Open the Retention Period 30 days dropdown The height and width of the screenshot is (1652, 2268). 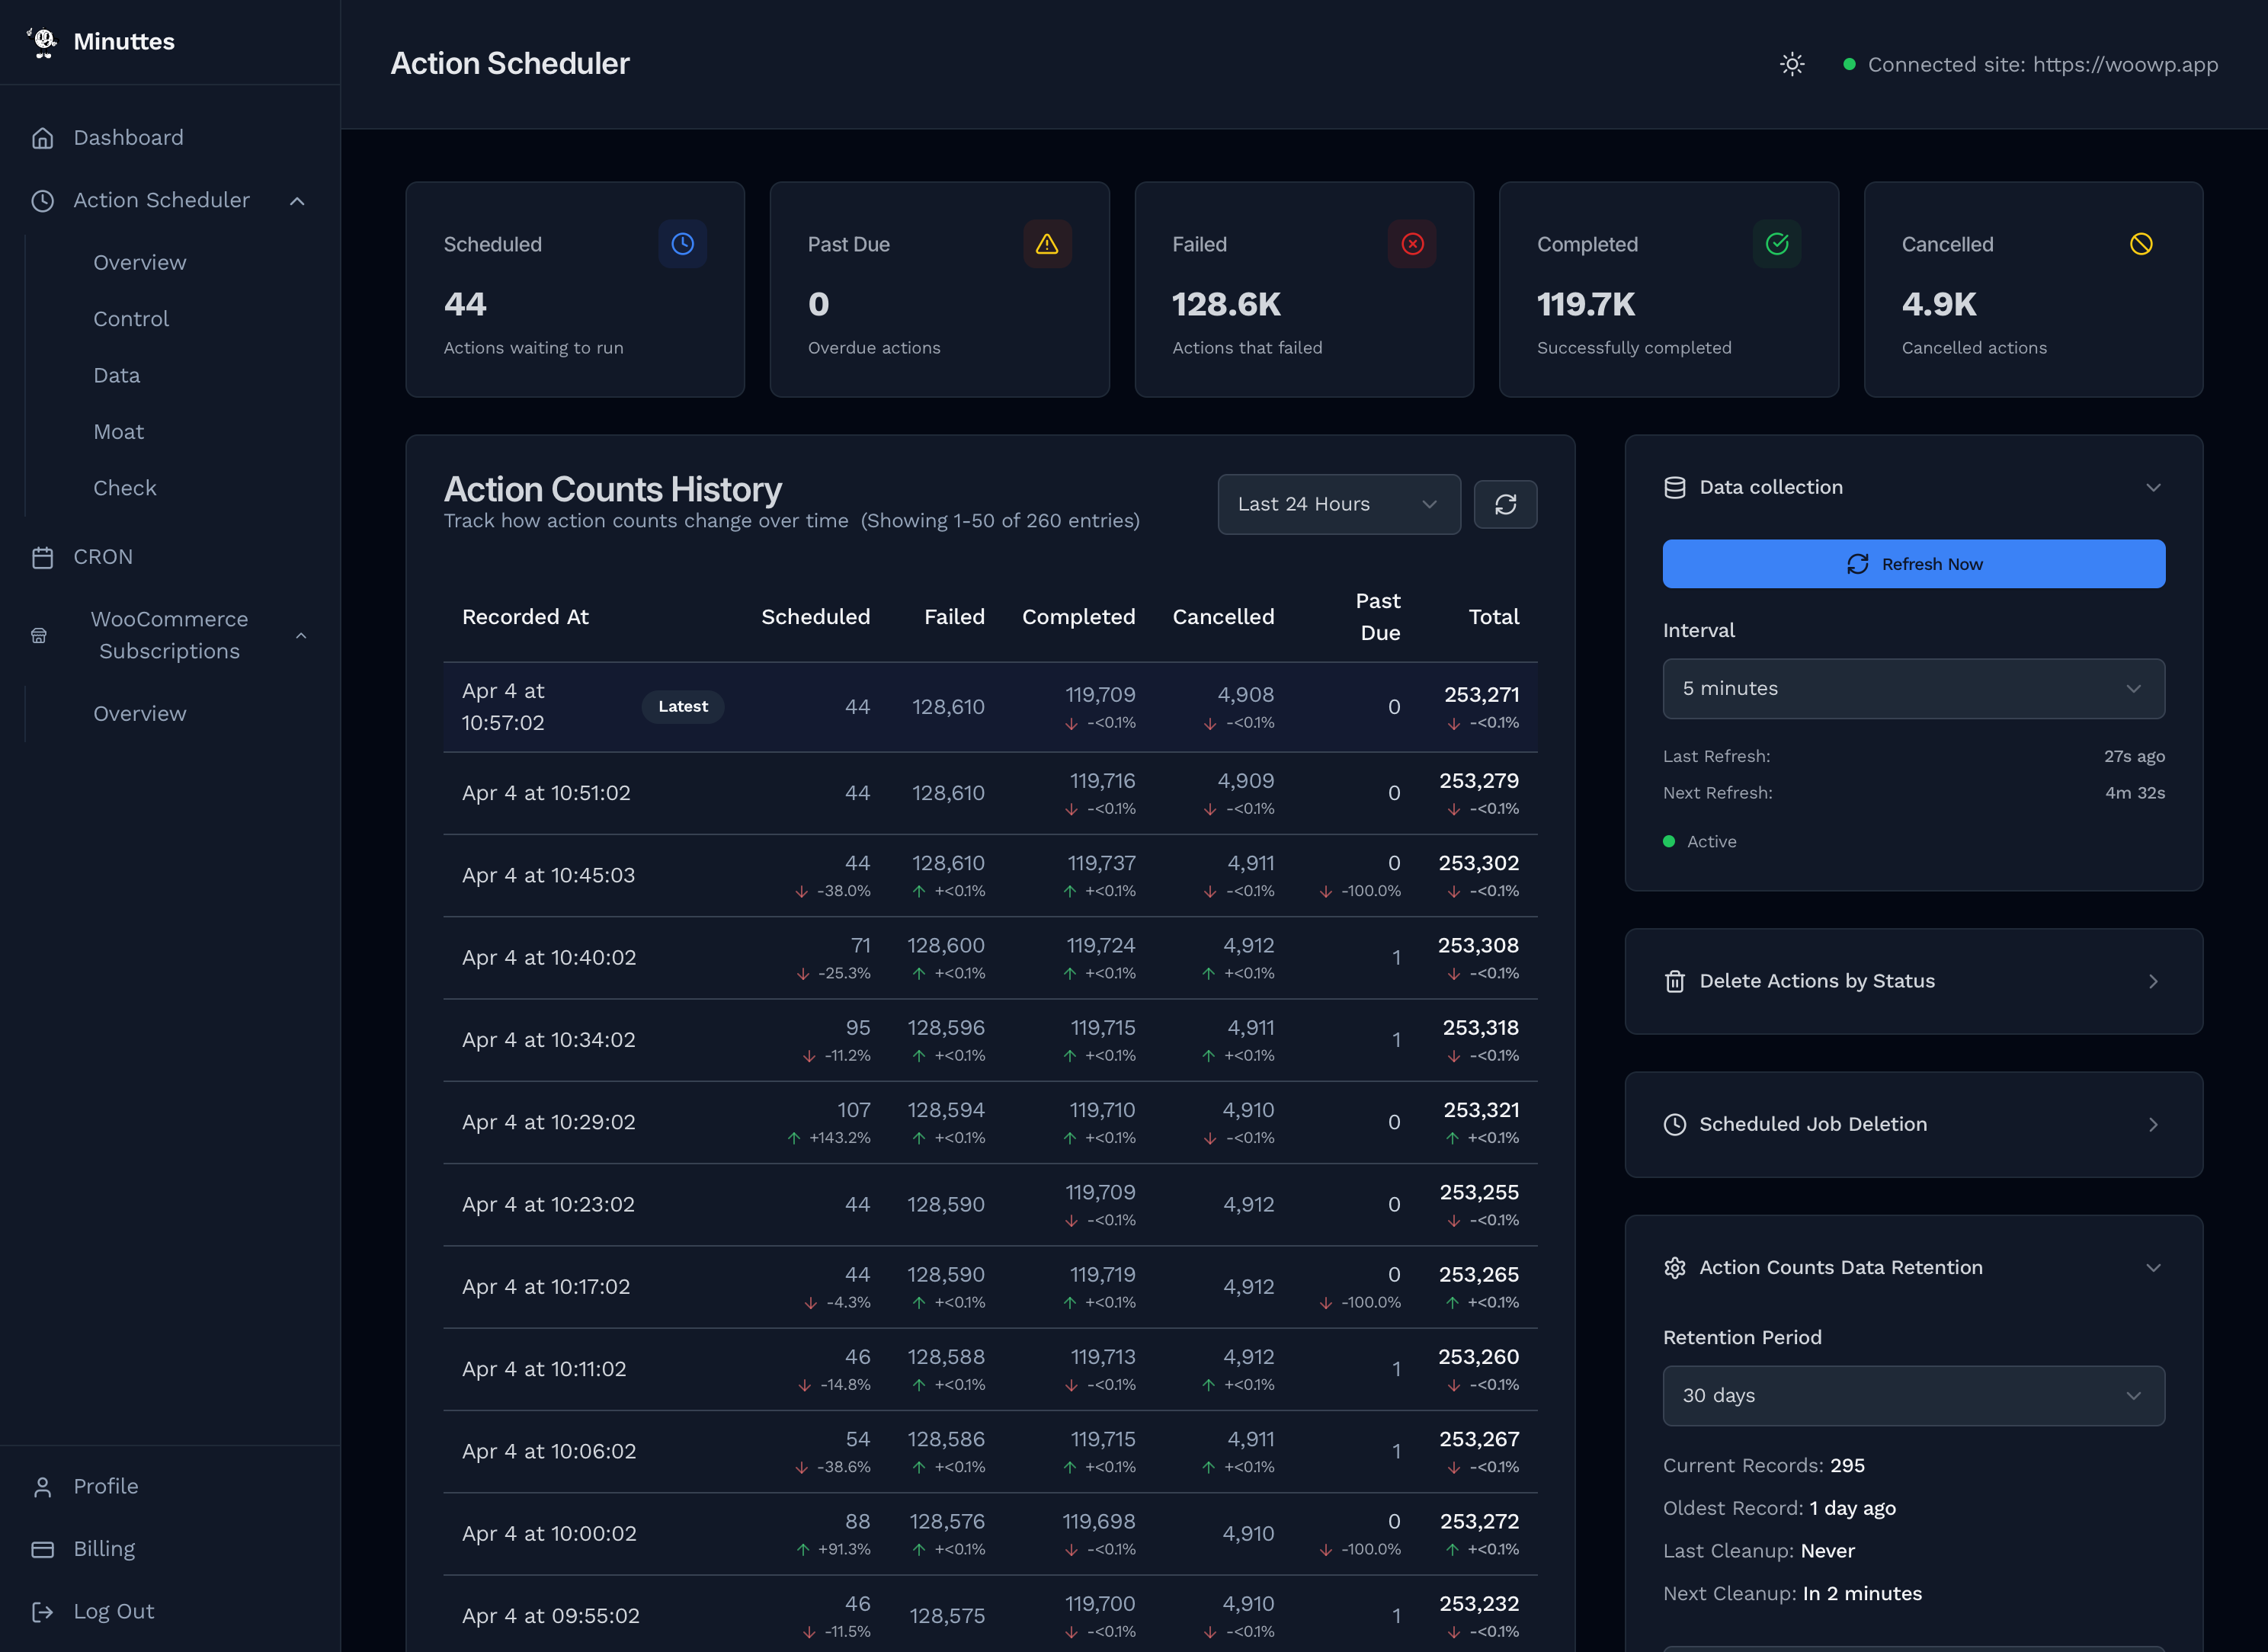pos(1913,1396)
